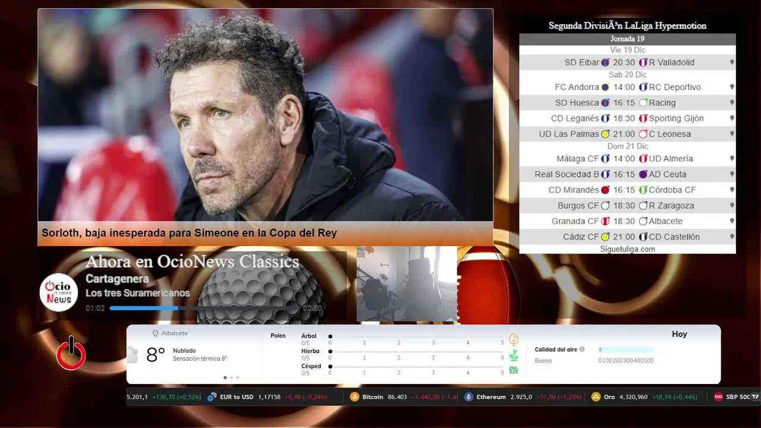The height and width of the screenshot is (428, 761).
Task: Click the AD Ceuta purple crest
Action: 643,175
